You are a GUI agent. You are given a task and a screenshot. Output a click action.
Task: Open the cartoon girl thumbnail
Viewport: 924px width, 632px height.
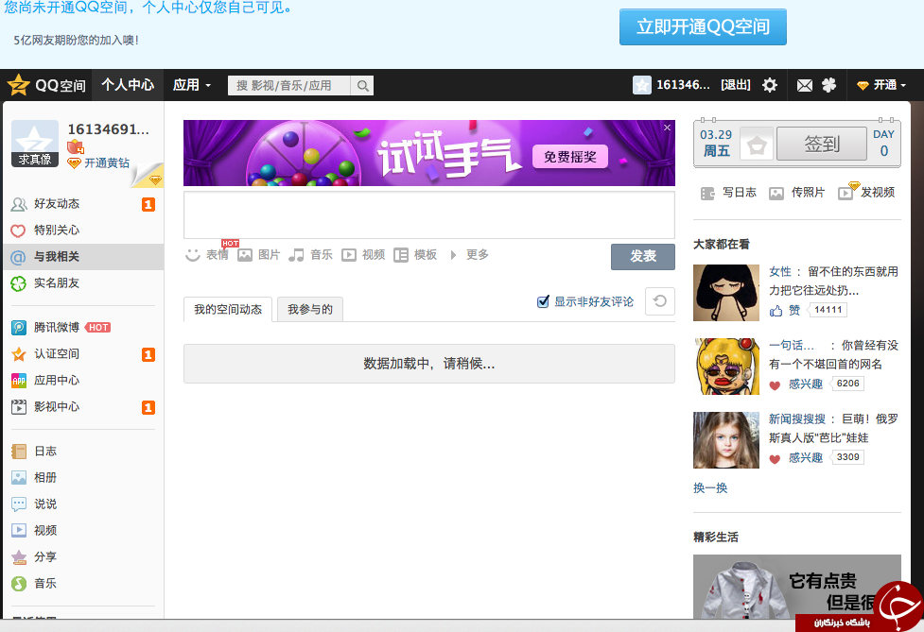[726, 293]
